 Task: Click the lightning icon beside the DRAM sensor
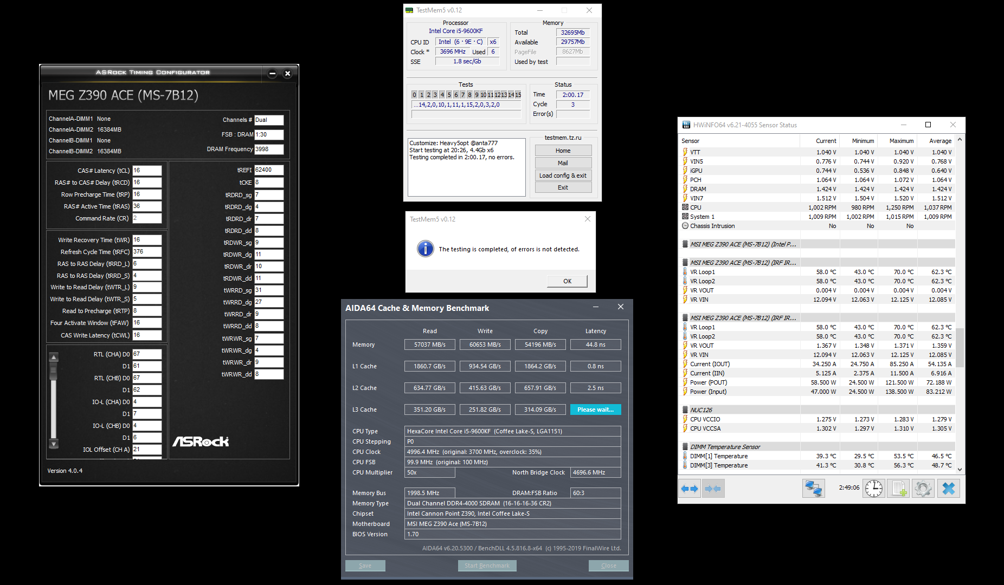685,189
